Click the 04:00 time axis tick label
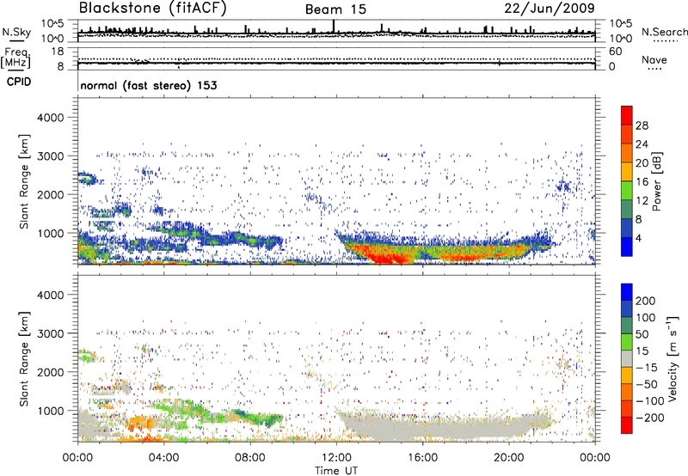The width and height of the screenshot is (688, 476). (163, 458)
